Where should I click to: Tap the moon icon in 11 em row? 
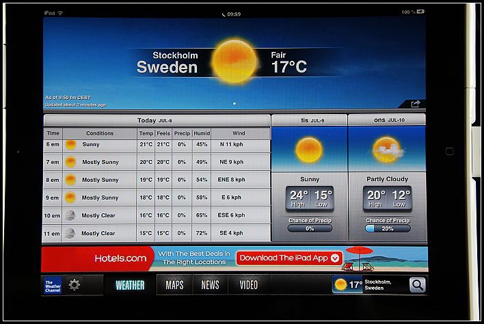tap(70, 233)
